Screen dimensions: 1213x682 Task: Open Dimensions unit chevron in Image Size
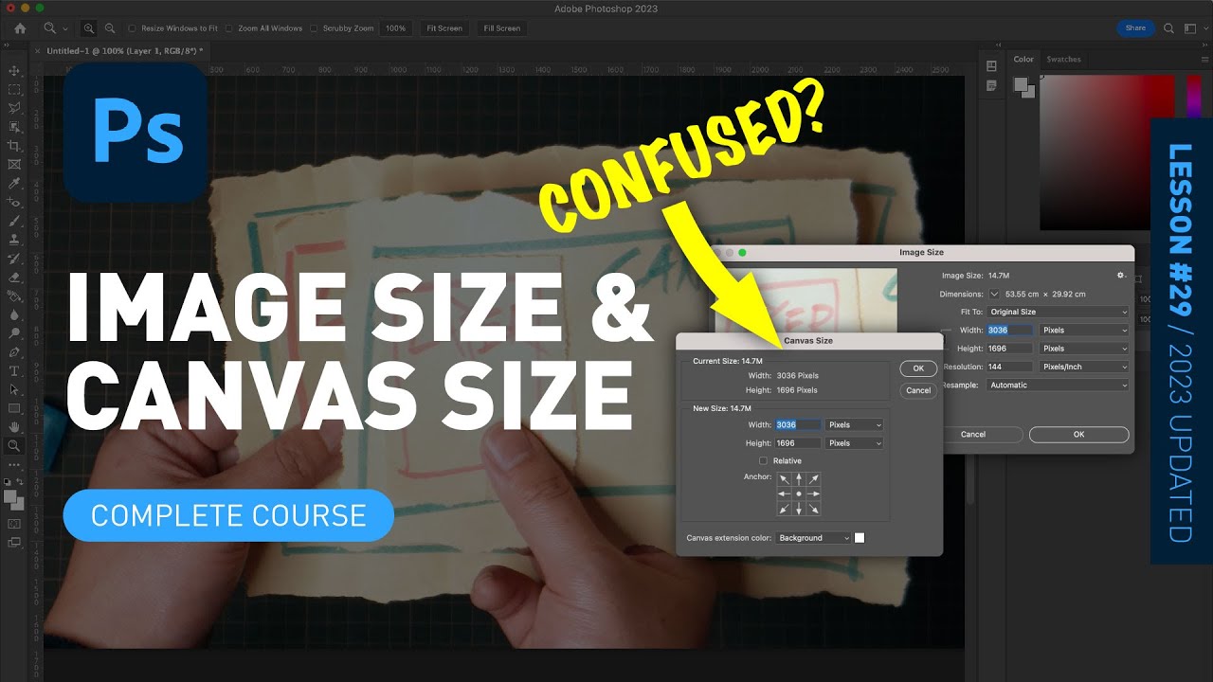[994, 294]
